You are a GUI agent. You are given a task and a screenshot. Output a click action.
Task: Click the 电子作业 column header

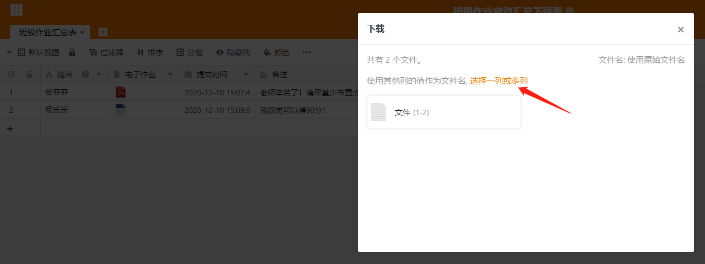(x=140, y=74)
